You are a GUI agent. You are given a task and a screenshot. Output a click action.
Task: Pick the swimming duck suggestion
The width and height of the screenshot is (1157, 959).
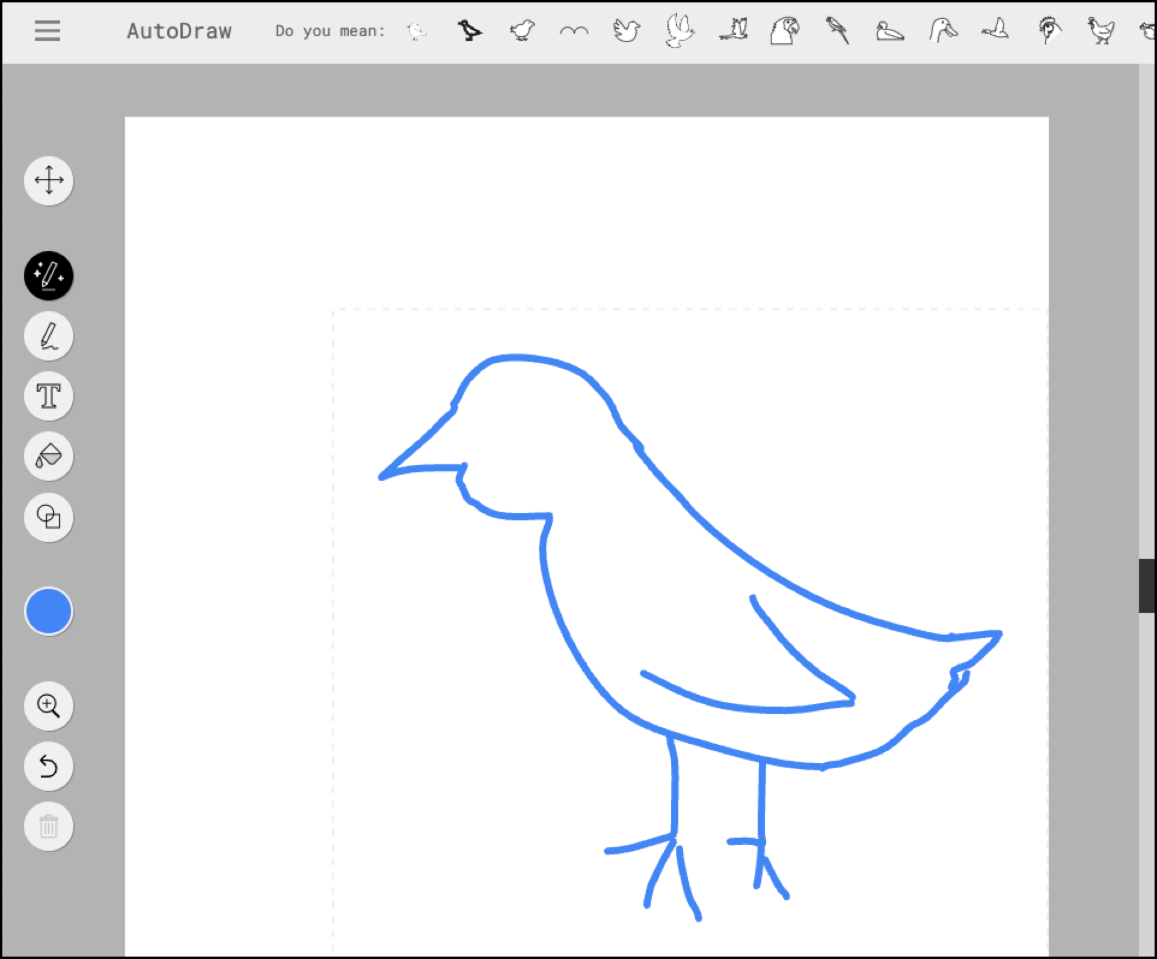pyautogui.click(x=889, y=31)
